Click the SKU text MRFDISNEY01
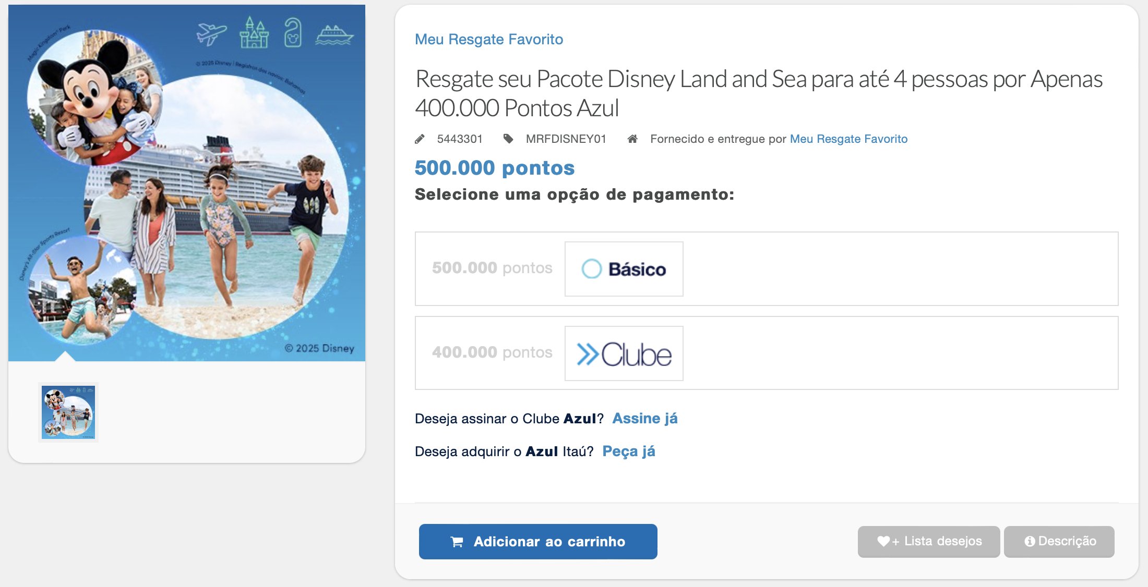 pos(566,139)
